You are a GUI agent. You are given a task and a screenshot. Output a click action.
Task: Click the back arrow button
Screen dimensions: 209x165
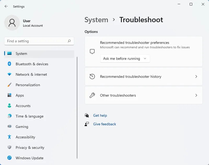coord(6,6)
